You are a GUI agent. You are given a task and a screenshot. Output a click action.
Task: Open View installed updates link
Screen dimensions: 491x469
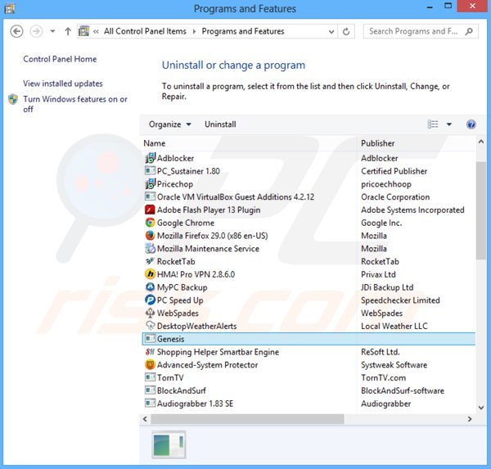click(x=63, y=83)
